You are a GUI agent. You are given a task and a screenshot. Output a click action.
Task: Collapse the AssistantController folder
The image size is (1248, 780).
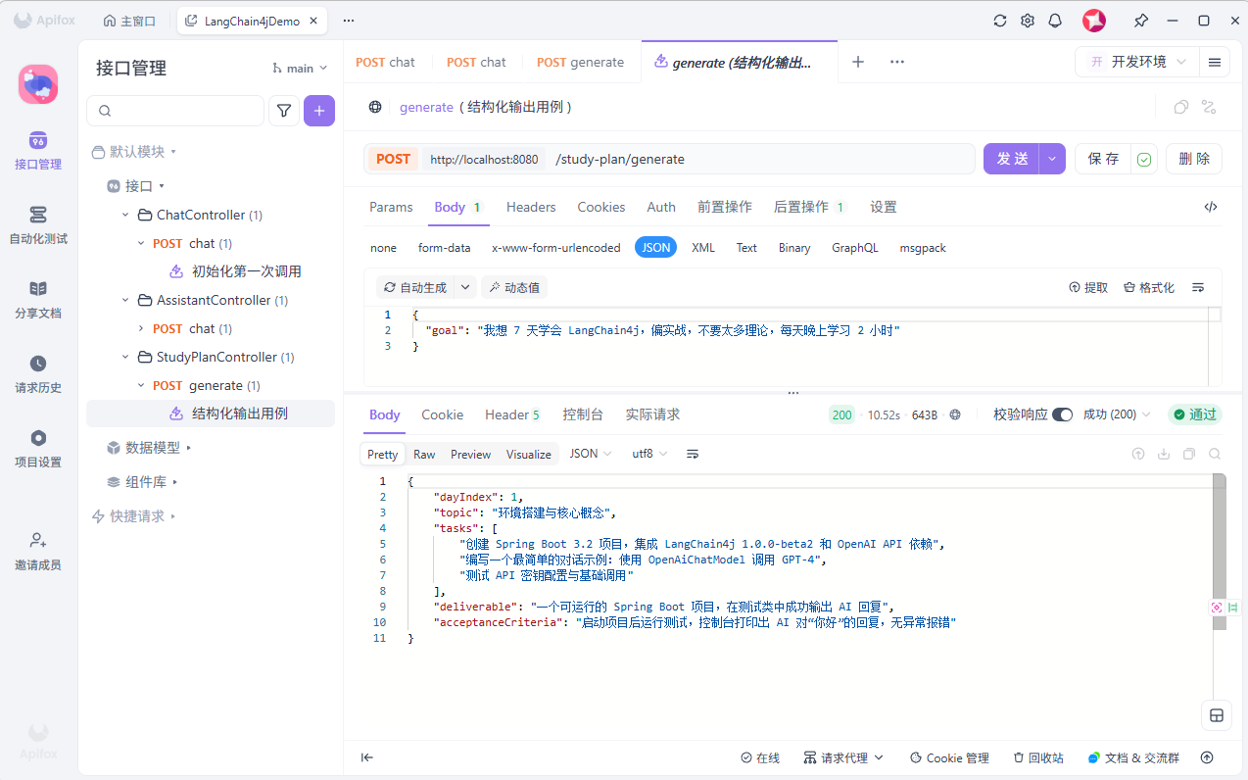pyautogui.click(x=125, y=300)
